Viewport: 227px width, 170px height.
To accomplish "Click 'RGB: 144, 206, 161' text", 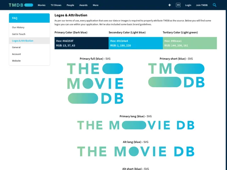I will coord(176,45).
